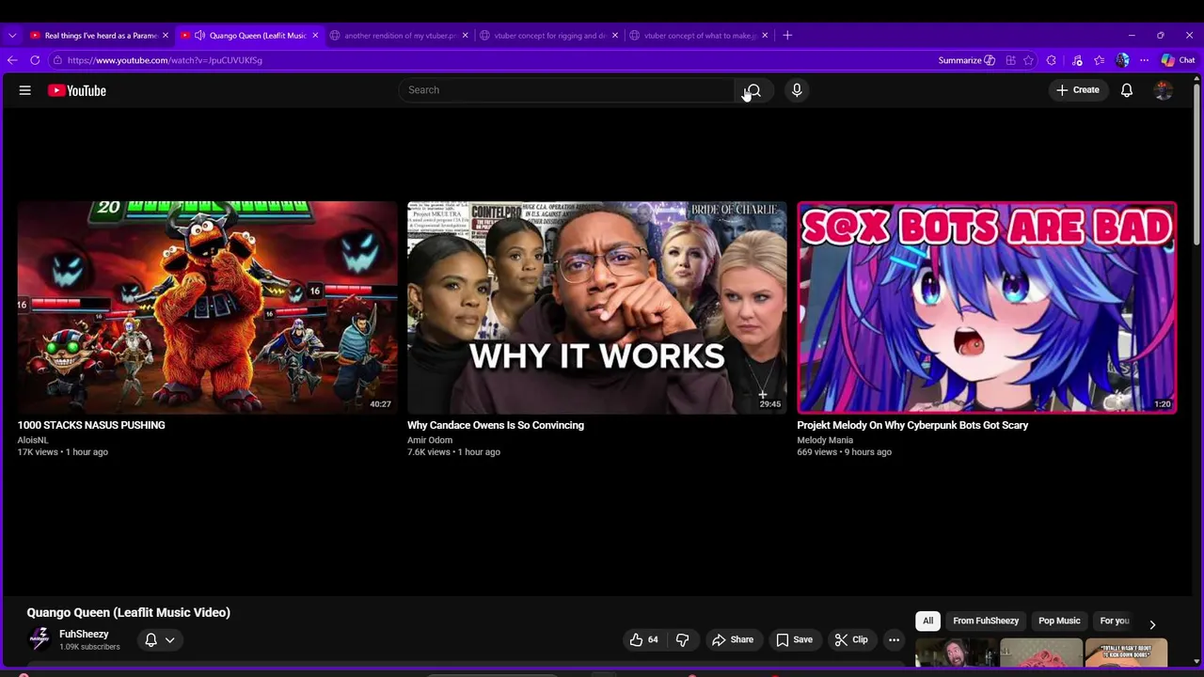Select the For you chip
Screen dimensions: 1204x677
pyautogui.click(x=1115, y=621)
